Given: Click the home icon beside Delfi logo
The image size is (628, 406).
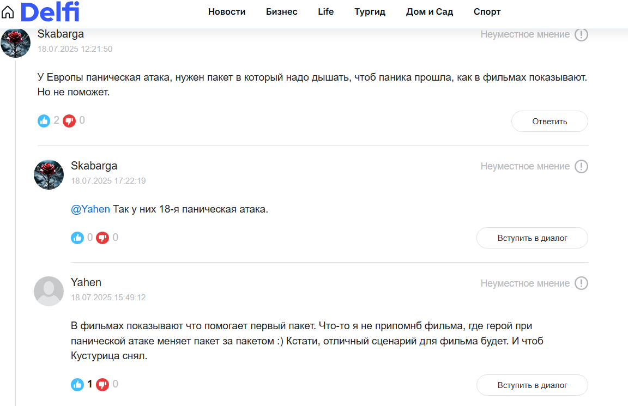Looking at the screenshot, I should tap(8, 13).
